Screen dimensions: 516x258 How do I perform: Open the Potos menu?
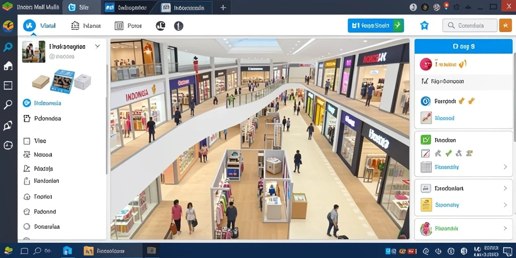[128, 26]
